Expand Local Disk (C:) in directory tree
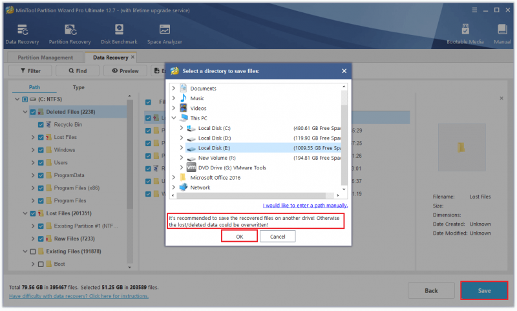This screenshot has height=311, width=517. [182, 128]
